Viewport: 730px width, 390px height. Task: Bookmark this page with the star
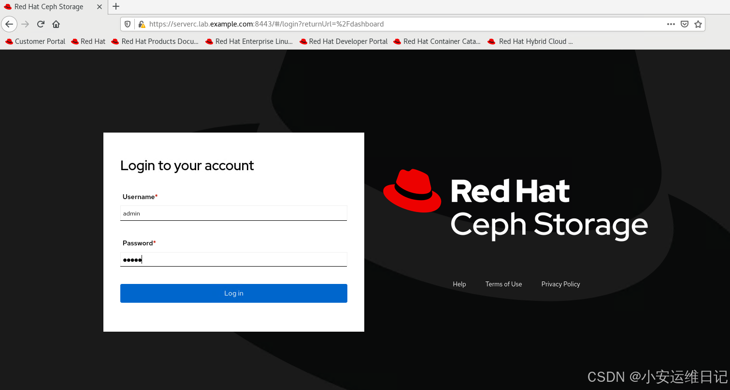click(698, 24)
